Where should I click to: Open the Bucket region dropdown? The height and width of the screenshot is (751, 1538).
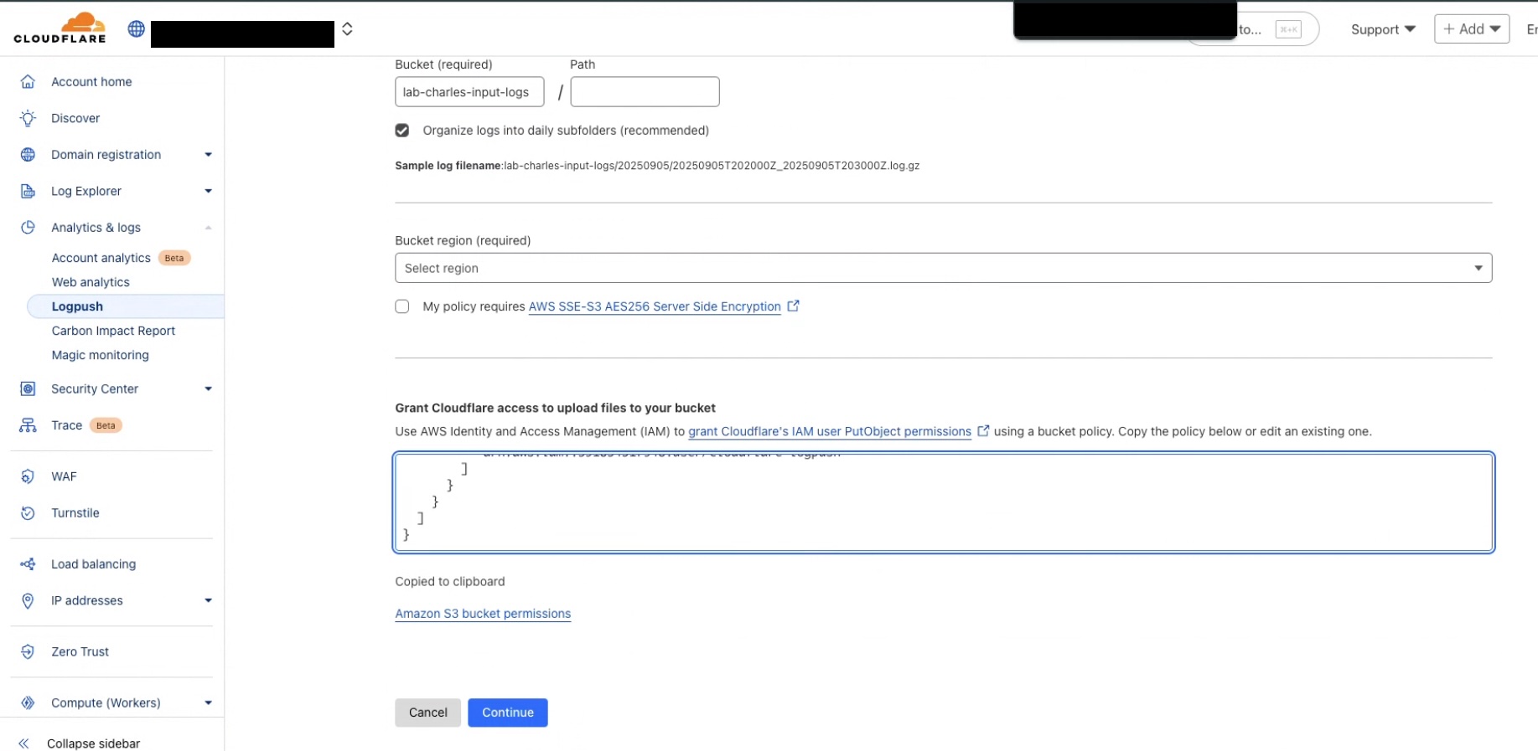[x=943, y=268]
